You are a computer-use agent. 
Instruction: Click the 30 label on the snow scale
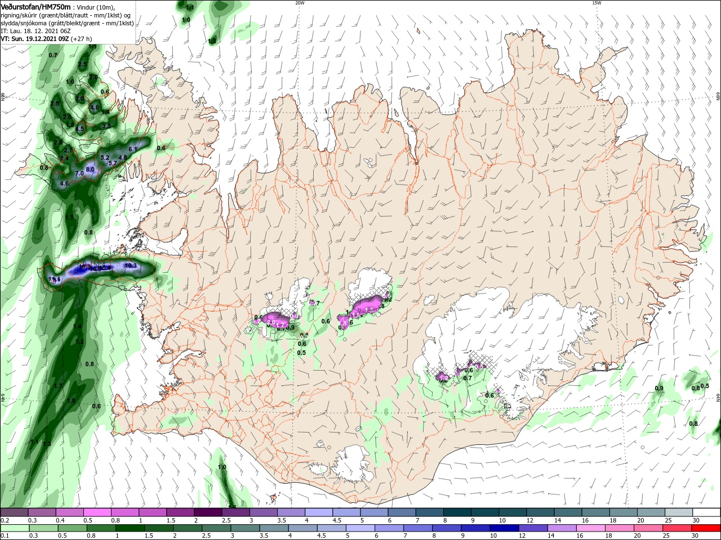coord(696,520)
